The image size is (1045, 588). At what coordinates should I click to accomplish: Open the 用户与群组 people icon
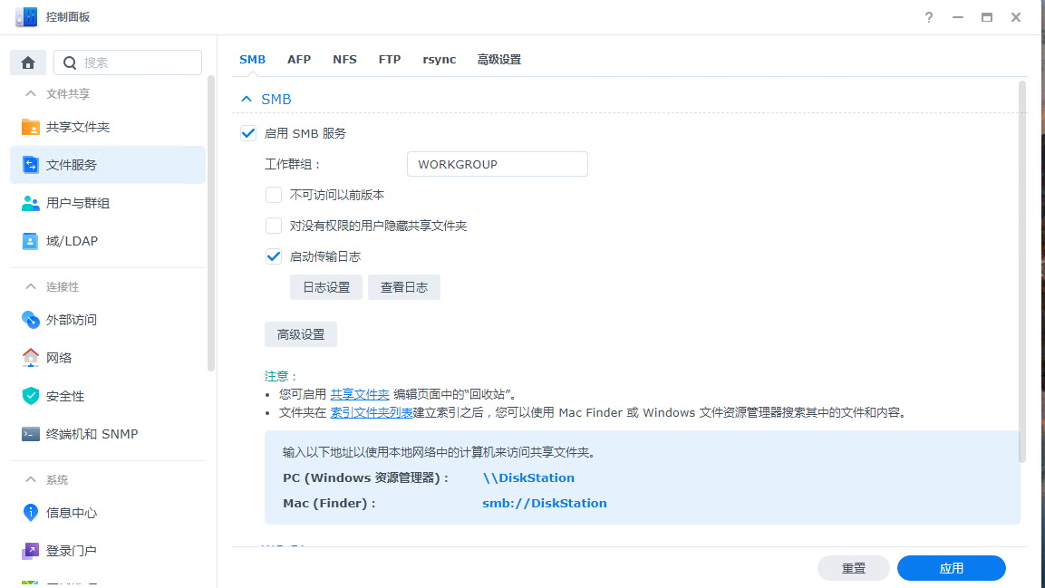click(31, 203)
